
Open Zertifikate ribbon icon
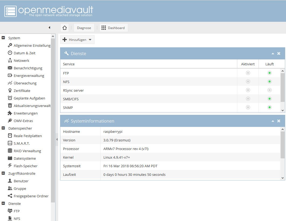click(10, 91)
